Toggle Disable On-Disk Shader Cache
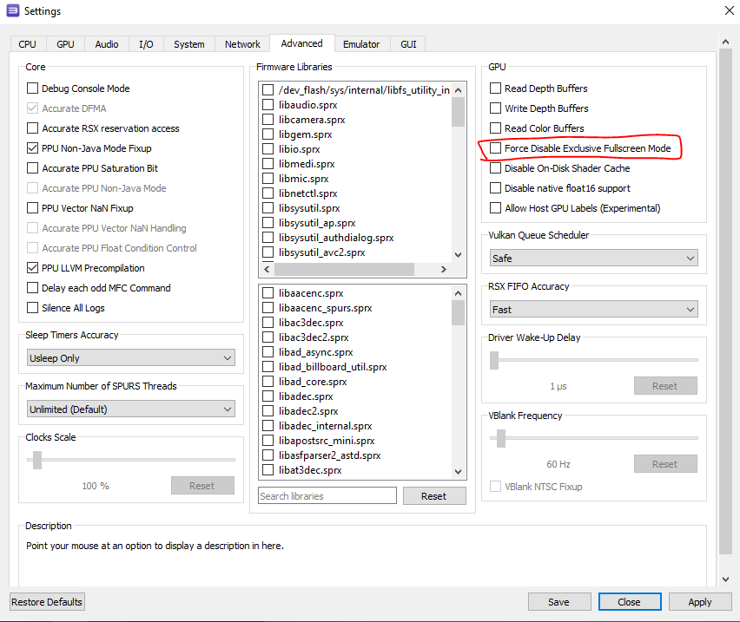 pos(496,168)
